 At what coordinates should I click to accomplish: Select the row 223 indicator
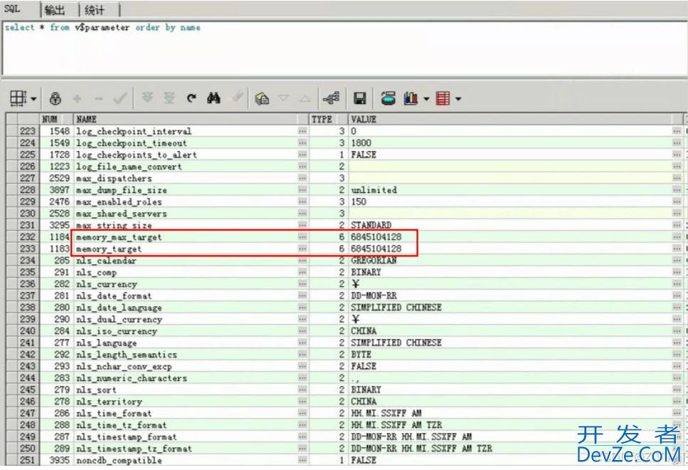[27, 131]
